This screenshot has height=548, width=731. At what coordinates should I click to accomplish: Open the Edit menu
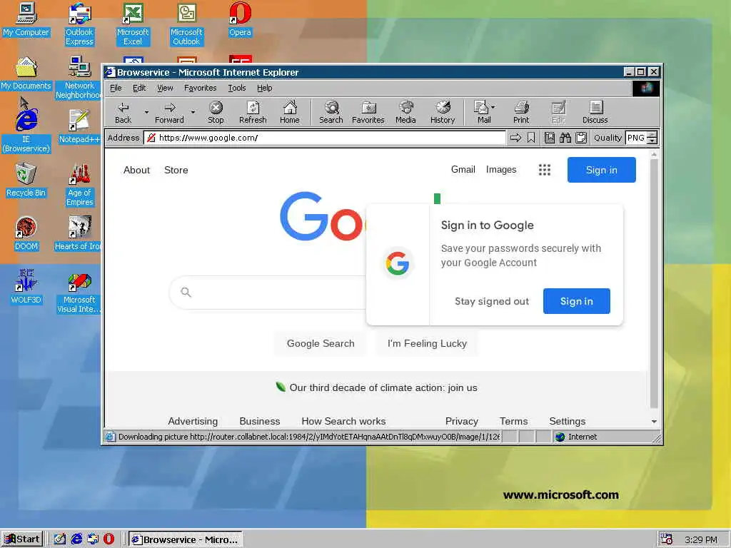(x=139, y=88)
